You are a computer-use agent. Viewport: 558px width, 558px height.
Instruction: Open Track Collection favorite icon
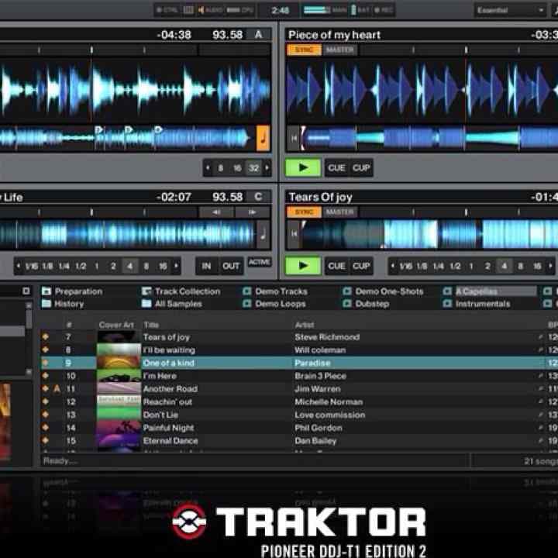click(x=146, y=291)
